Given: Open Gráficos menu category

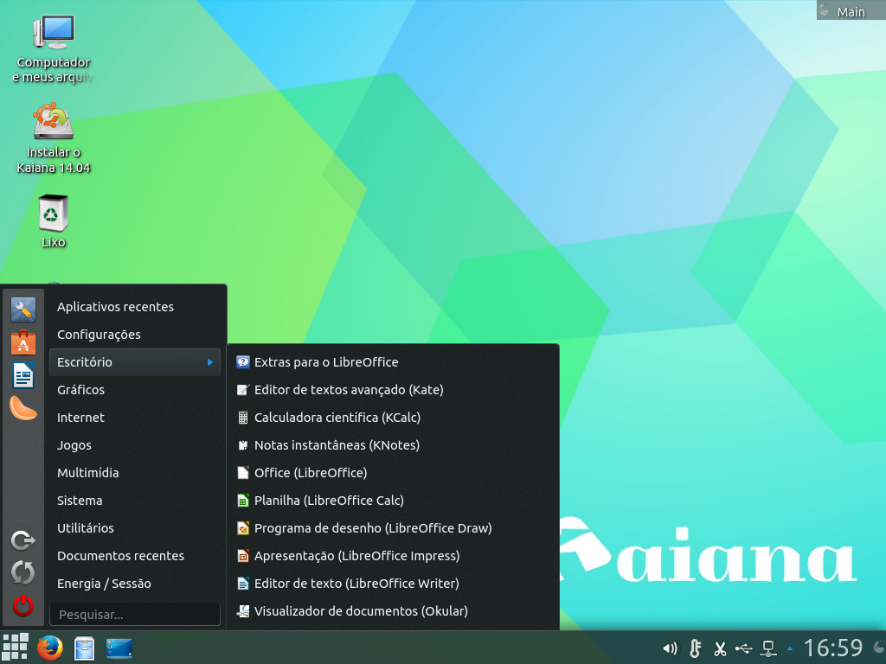Looking at the screenshot, I should (x=134, y=390).
